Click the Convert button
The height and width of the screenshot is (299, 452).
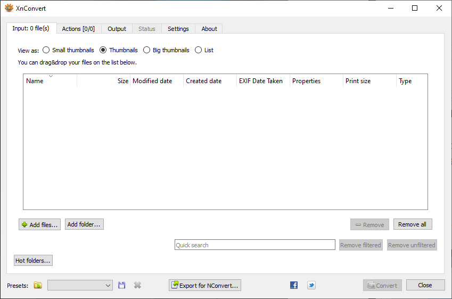383,286
